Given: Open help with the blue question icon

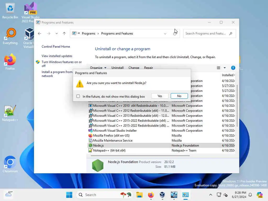Looking at the screenshot, I should (x=233, y=68).
